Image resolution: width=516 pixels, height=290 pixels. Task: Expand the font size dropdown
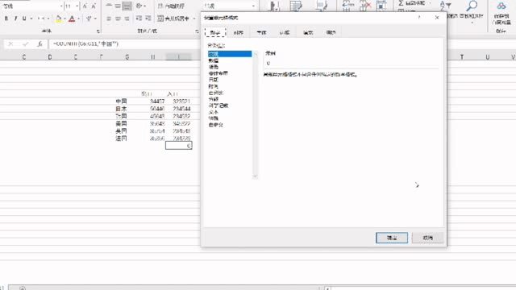(77, 6)
